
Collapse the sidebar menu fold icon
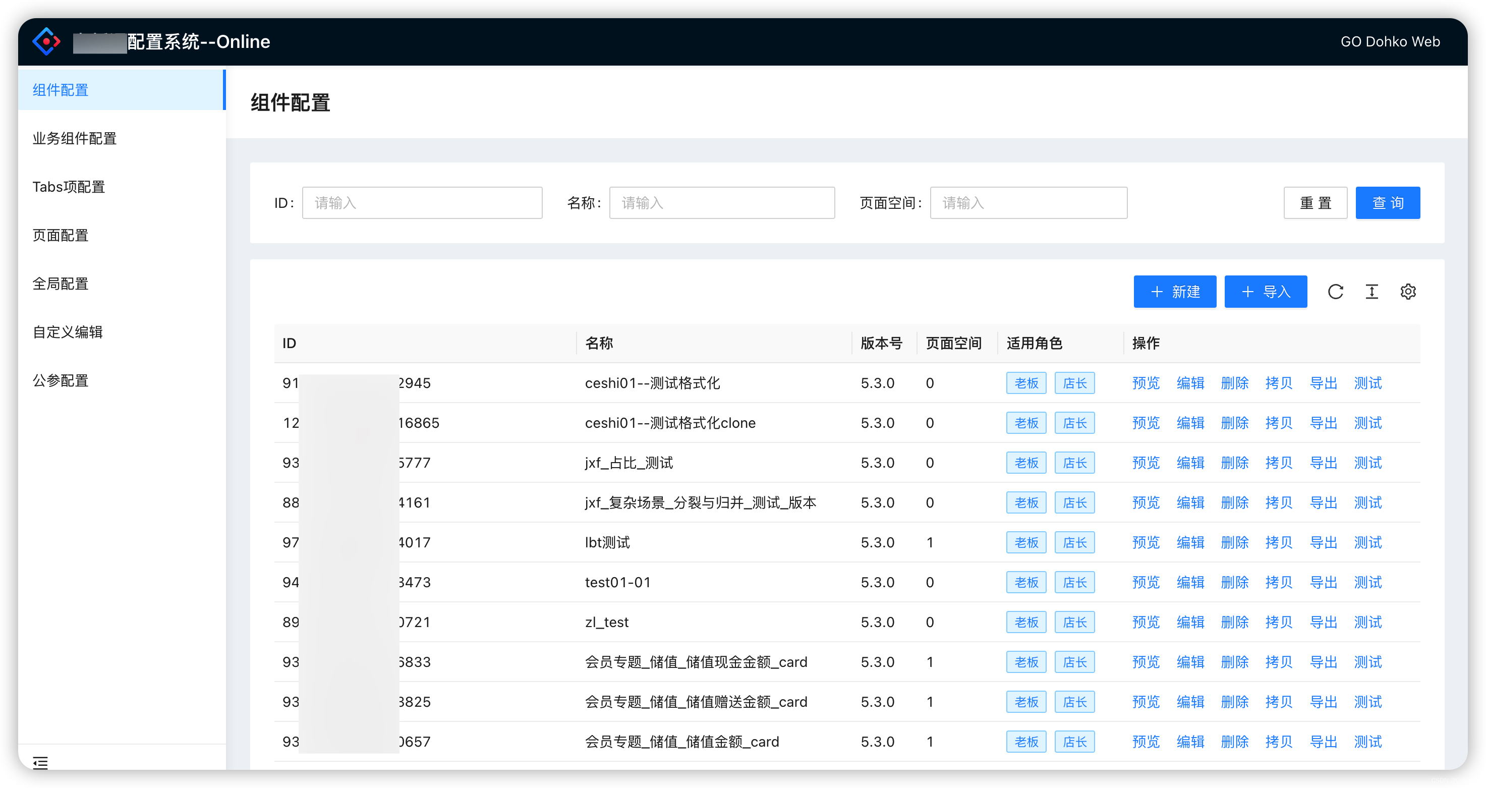[40, 763]
